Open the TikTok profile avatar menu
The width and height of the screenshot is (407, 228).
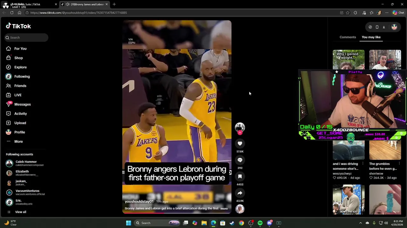click(394, 27)
